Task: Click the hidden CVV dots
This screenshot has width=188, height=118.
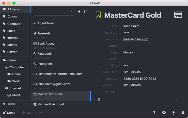Action: pos(126,66)
